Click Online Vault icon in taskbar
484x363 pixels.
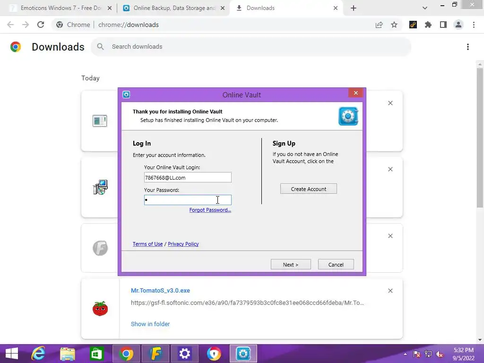pos(243,354)
